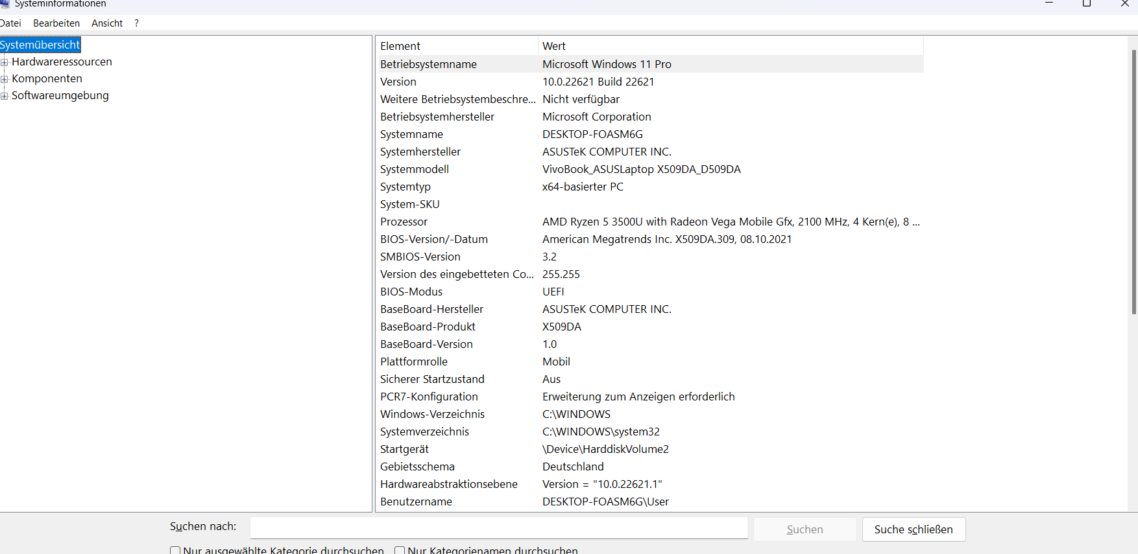Click the Element column header
Image resolution: width=1138 pixels, height=554 pixels.
pyautogui.click(x=457, y=46)
